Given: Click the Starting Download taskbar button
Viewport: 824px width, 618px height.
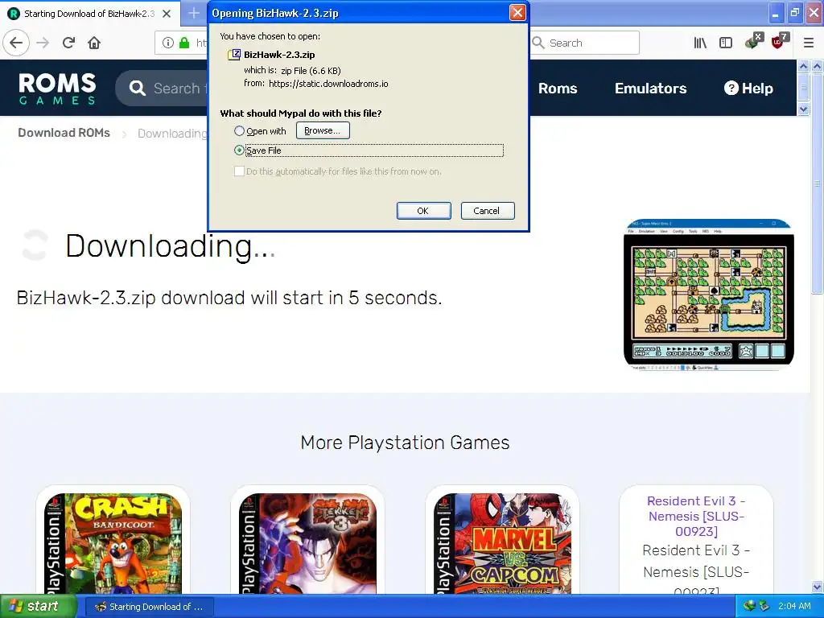Looking at the screenshot, I should 149,607.
